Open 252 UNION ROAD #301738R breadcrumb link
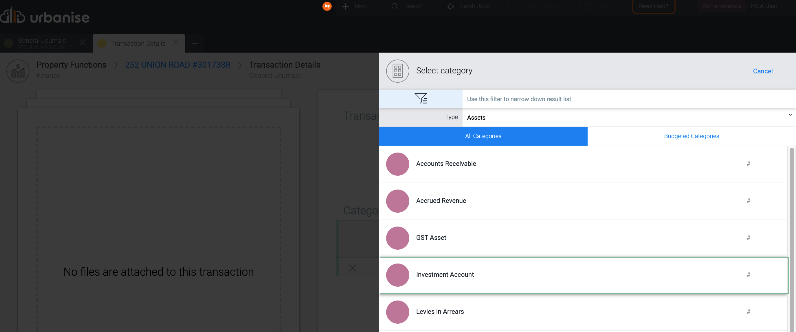The height and width of the screenshot is (332, 796). coord(178,65)
